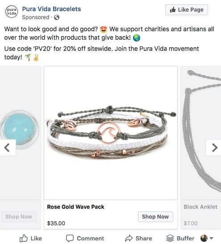Click the faded Shop Now button on left card
The width and height of the screenshot is (221, 244).
pyautogui.click(x=19, y=217)
